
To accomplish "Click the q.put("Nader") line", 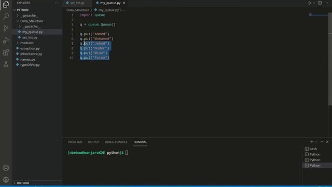I will click(x=94, y=48).
